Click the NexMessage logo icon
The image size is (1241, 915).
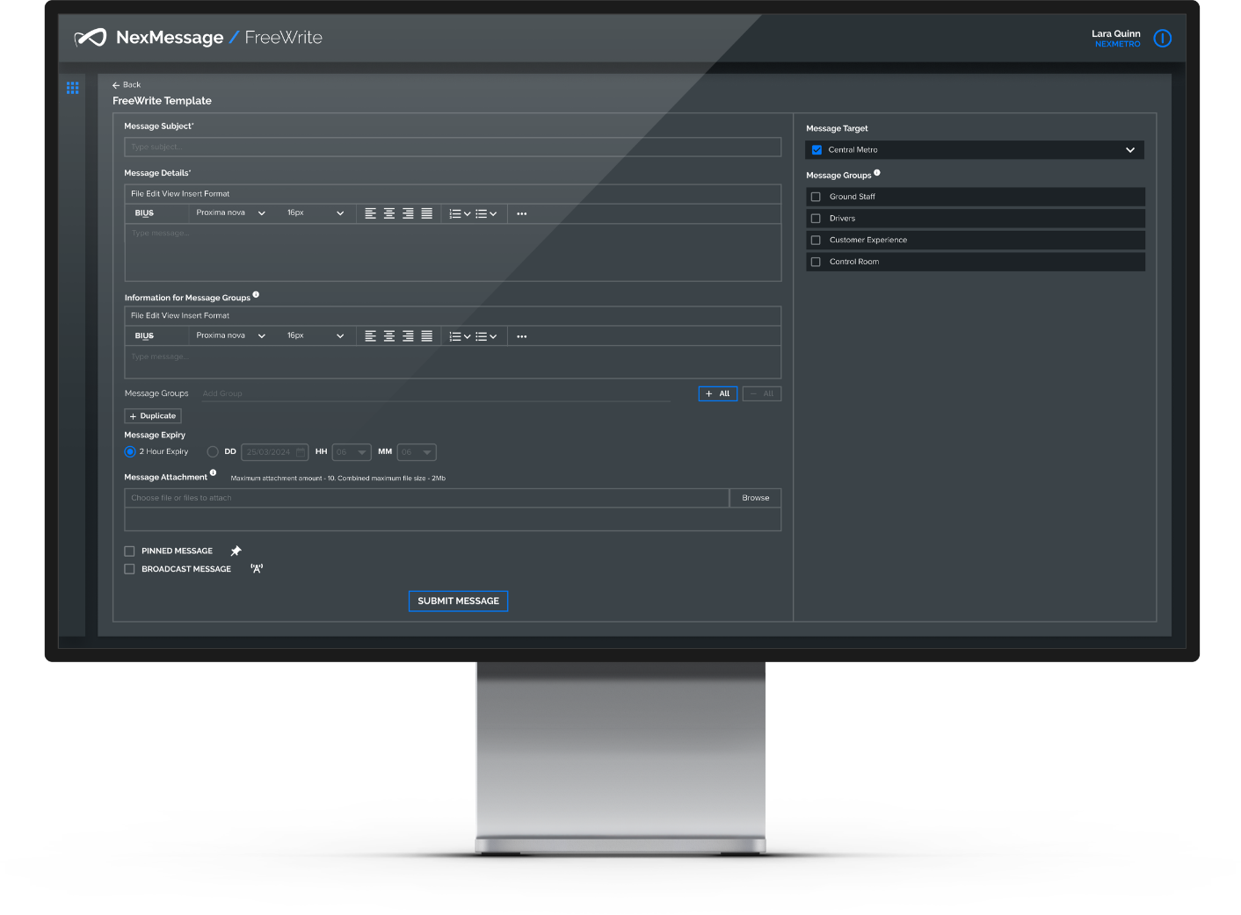click(x=91, y=38)
